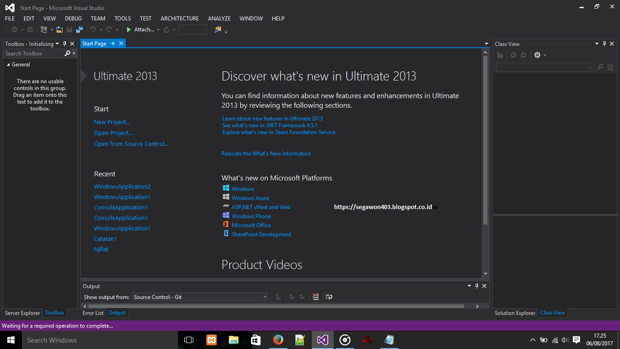Switch to the Solution Explorer tab
Image resolution: width=620 pixels, height=349 pixels.
tap(515, 313)
